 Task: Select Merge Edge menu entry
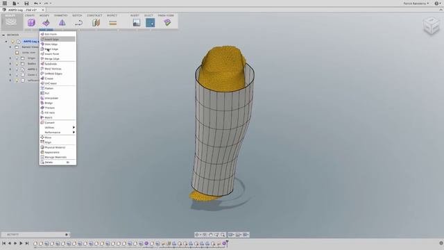[x=58, y=58]
